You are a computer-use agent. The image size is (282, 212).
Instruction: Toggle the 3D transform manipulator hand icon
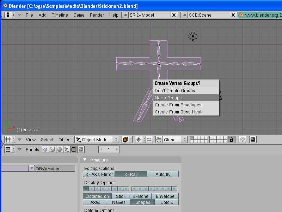(x=159, y=140)
